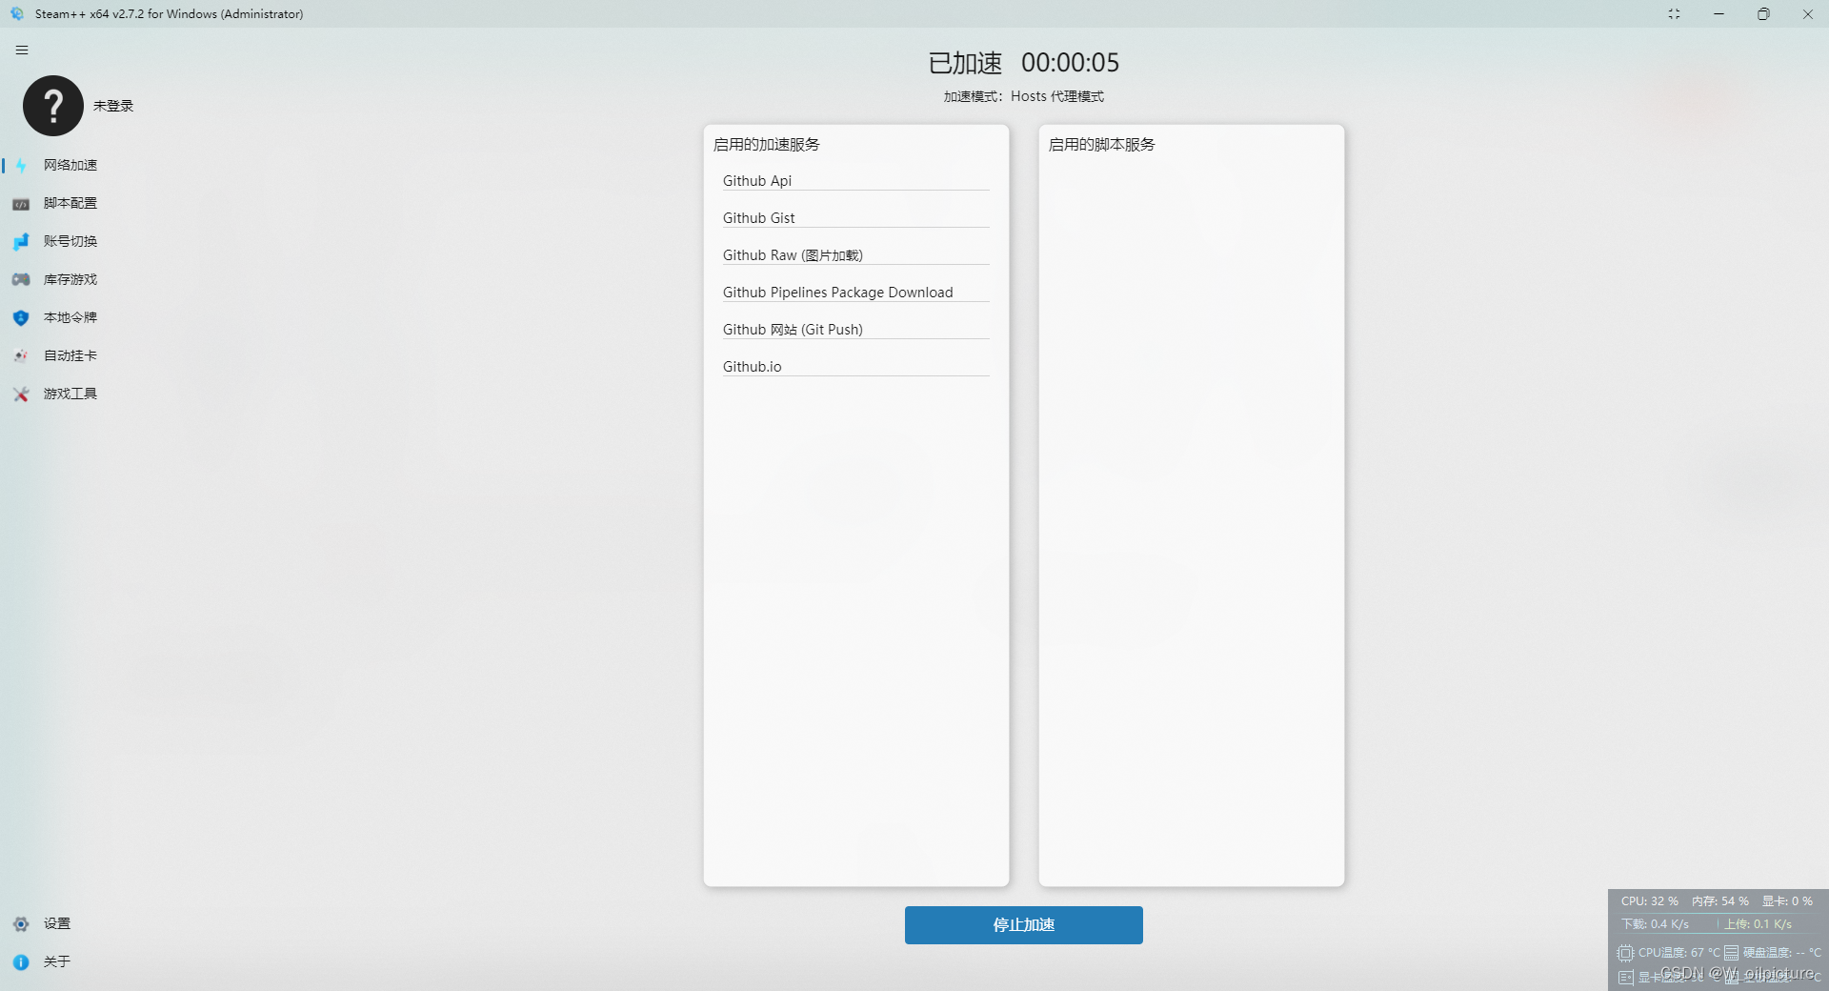The width and height of the screenshot is (1829, 991).
Task: Click the 自动挂卡 card icon
Action: [21, 355]
